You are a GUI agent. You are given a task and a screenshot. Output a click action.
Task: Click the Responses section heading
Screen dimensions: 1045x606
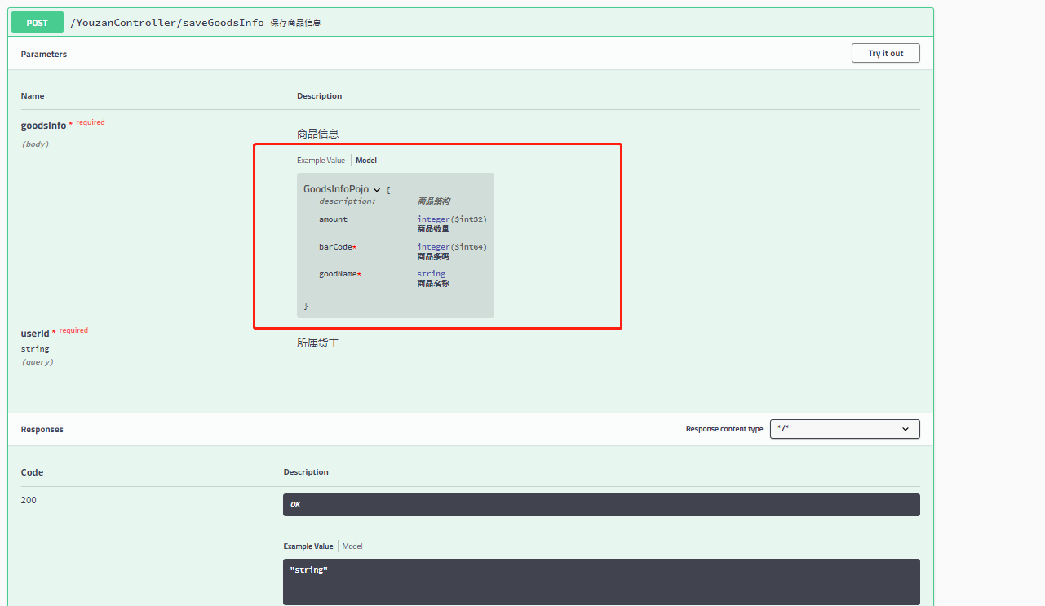(42, 429)
